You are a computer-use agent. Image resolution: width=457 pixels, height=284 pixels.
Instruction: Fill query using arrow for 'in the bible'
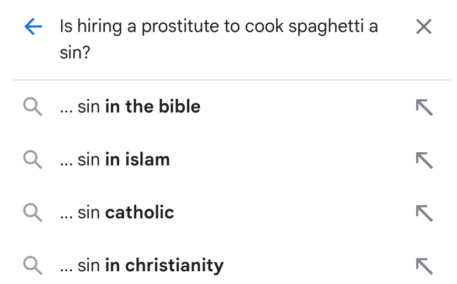424,108
